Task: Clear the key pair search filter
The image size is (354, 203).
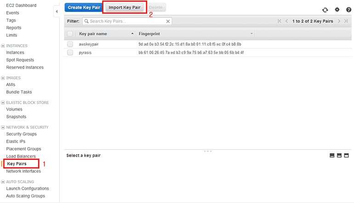Action: [168, 21]
